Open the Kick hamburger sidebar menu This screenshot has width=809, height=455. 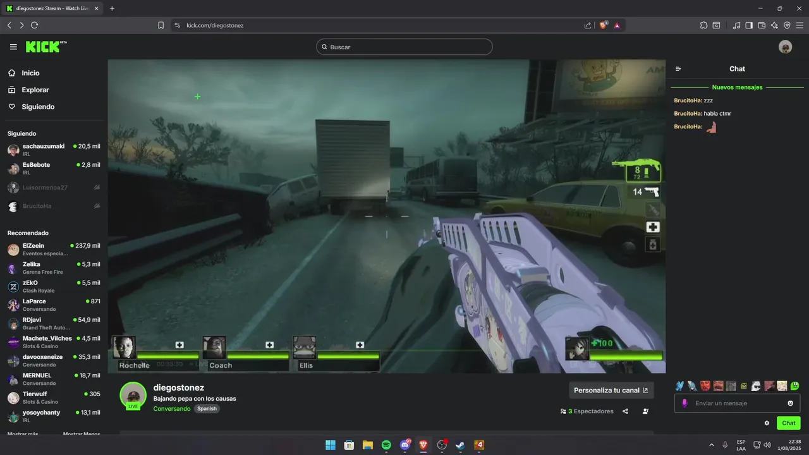[13, 47]
